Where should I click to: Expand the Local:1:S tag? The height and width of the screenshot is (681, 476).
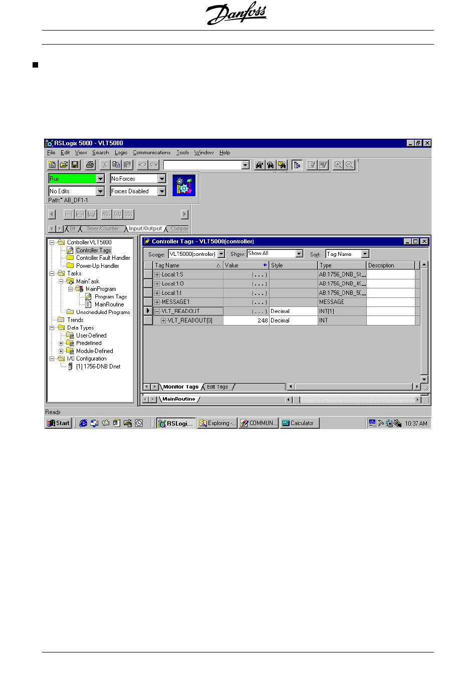click(x=157, y=274)
